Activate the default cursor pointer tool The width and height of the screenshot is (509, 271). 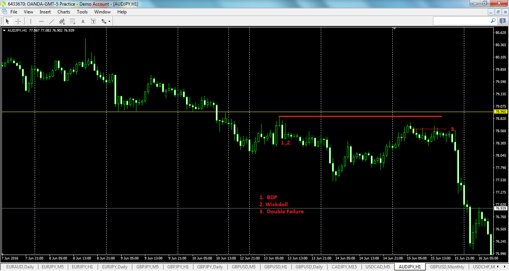coord(7,21)
